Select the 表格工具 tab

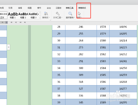[70, 8]
